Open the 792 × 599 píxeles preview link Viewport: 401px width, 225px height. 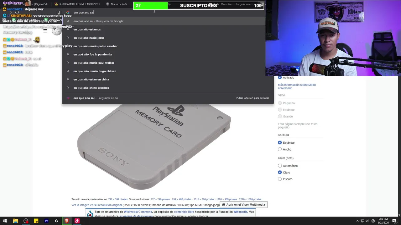[118, 199]
